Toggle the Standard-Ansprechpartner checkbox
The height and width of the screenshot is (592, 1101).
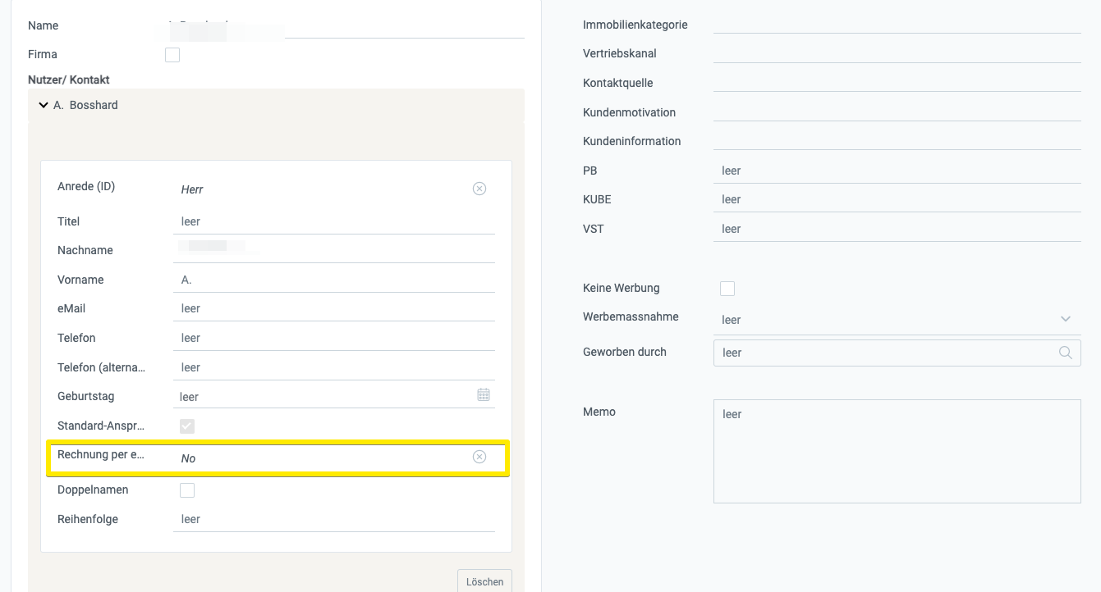(187, 426)
